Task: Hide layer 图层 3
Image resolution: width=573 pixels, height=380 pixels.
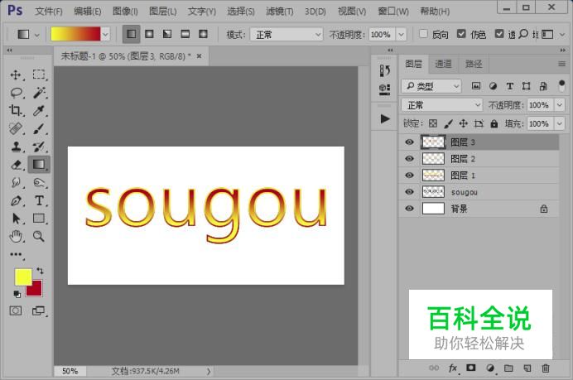Action: point(409,142)
